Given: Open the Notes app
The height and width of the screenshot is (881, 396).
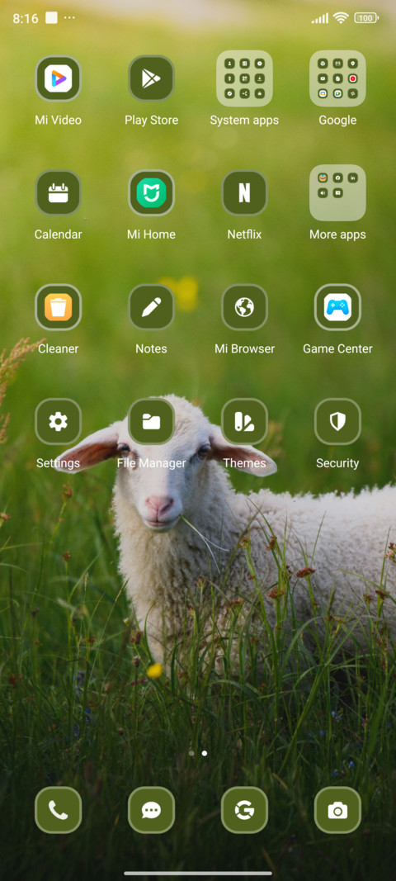Looking at the screenshot, I should (x=151, y=307).
